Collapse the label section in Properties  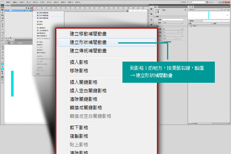click(155, 17)
